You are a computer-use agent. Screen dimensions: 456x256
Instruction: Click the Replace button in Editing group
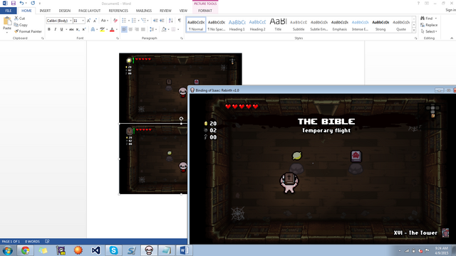coord(429,25)
